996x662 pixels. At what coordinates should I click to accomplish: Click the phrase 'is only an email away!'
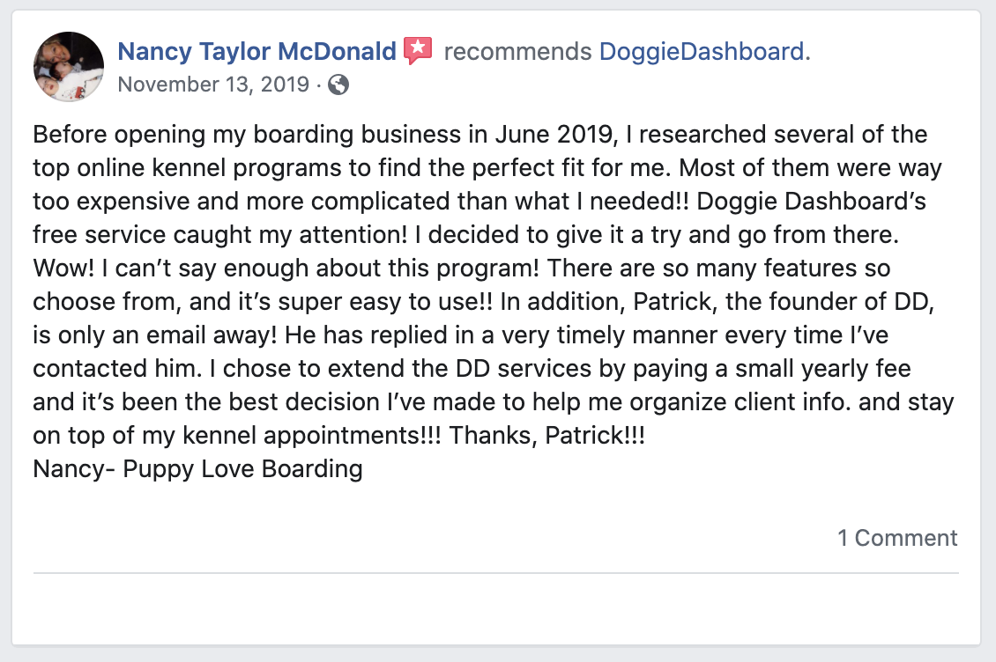pos(155,335)
